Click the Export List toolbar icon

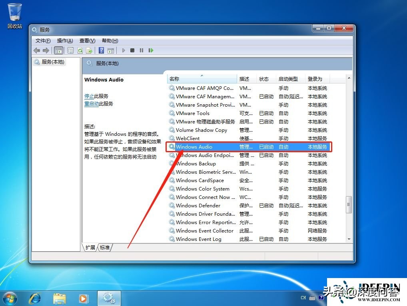89,50
